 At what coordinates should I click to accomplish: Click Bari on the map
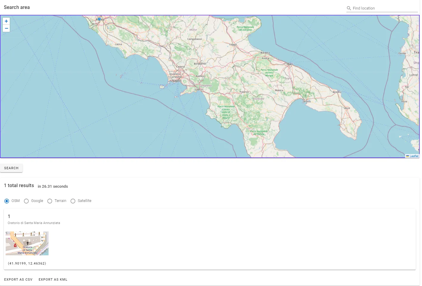(290, 64)
